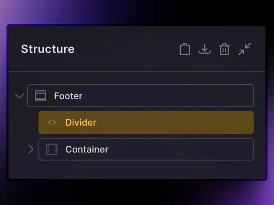
Task: Click the trash delete icon
Action: coord(224,49)
